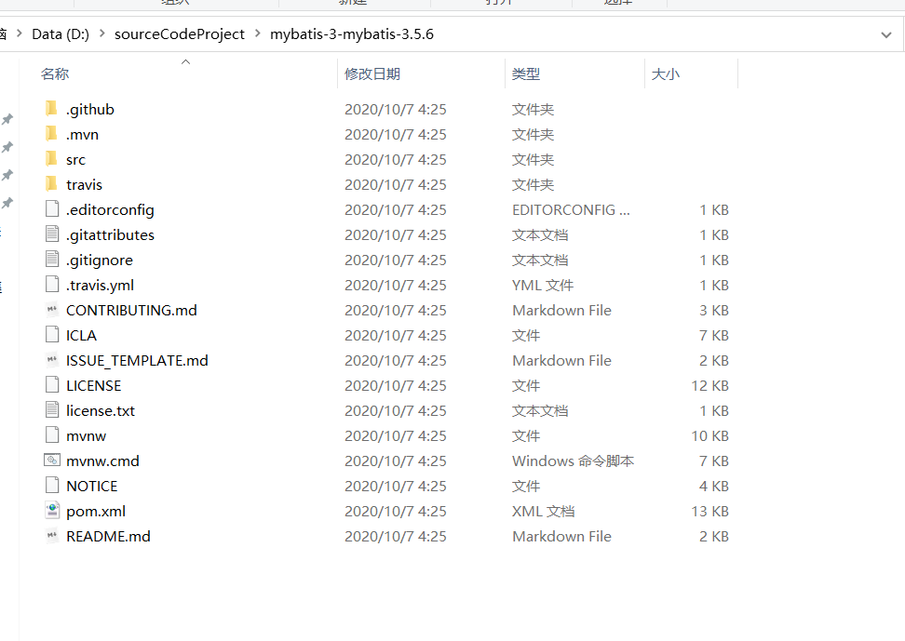The width and height of the screenshot is (905, 641).
Task: Click the mvnw file icon
Action: 52,435
